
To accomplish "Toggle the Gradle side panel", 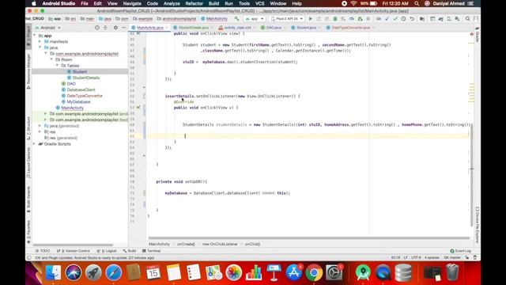I will pyautogui.click(x=478, y=35).
